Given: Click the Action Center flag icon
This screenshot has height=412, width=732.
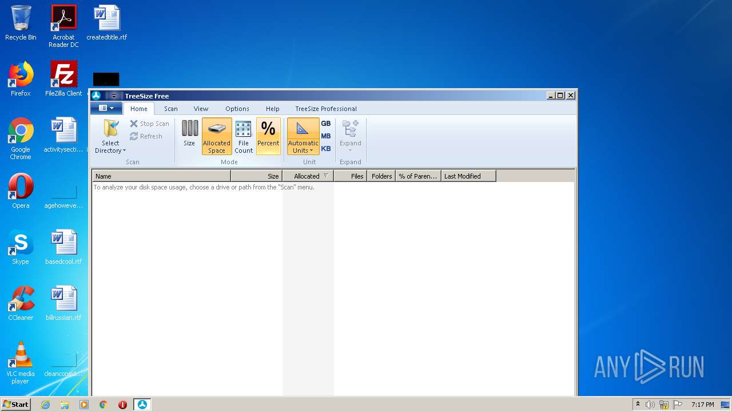Looking at the screenshot, I should [x=677, y=405].
